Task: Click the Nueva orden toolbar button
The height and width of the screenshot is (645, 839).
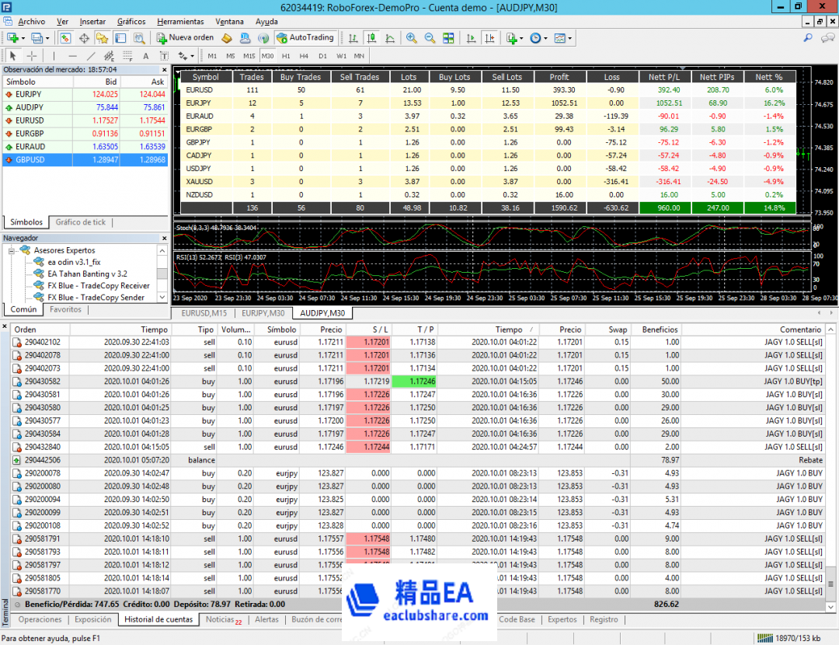Action: point(185,37)
